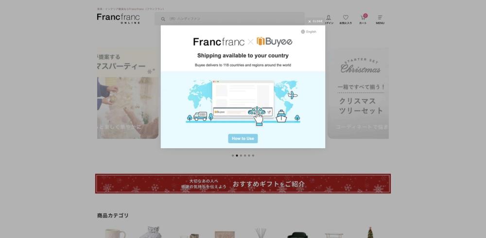Image resolution: width=486 pixels, height=238 pixels.
Task: Open the glass figurine category thumbnail
Action: click(x=150, y=233)
